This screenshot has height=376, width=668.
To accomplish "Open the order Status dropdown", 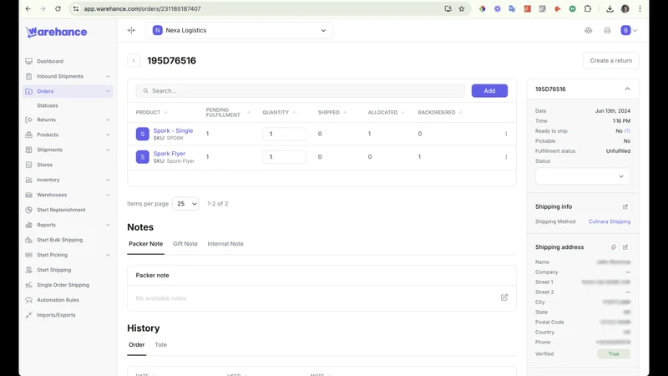I will (x=582, y=176).
